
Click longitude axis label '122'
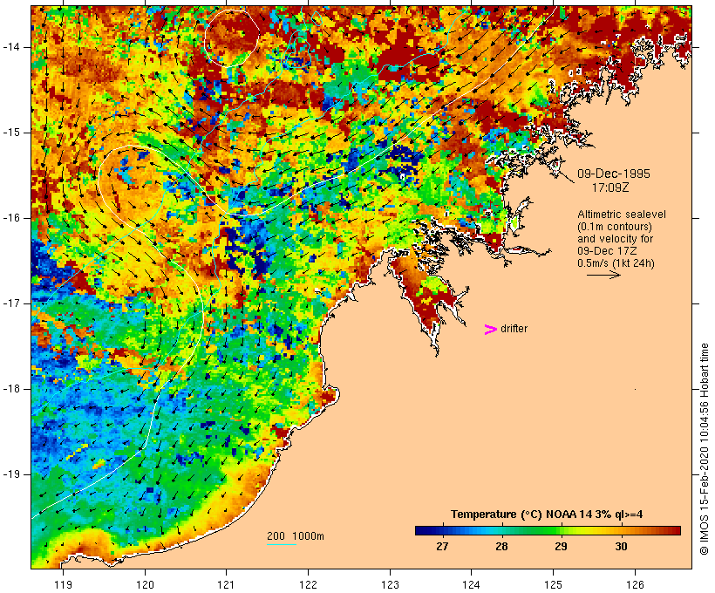[309, 584]
